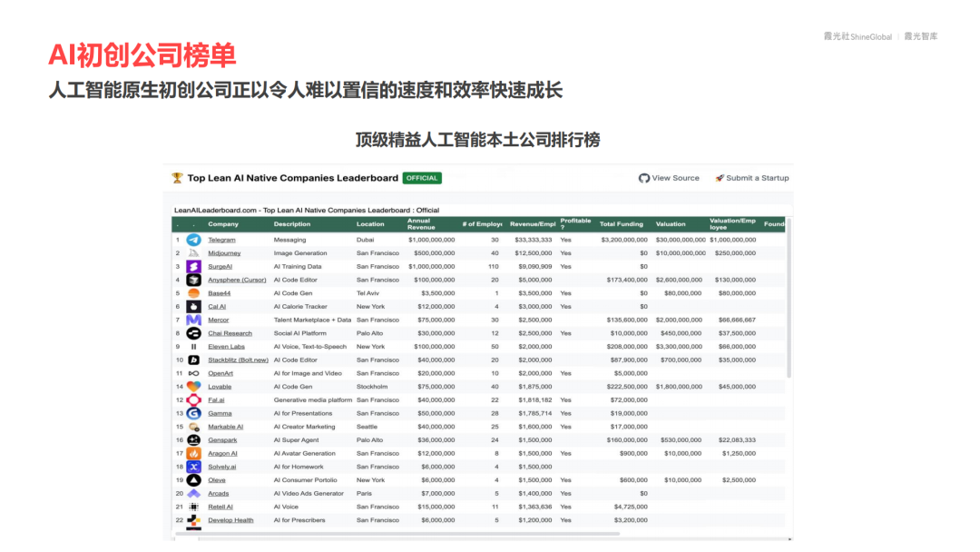This screenshot has height=552, width=980.
Task: Click the Cal AI logo icon
Action: tap(194, 306)
